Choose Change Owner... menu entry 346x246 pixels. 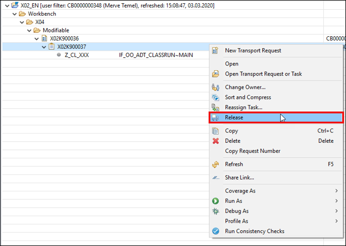276,87
